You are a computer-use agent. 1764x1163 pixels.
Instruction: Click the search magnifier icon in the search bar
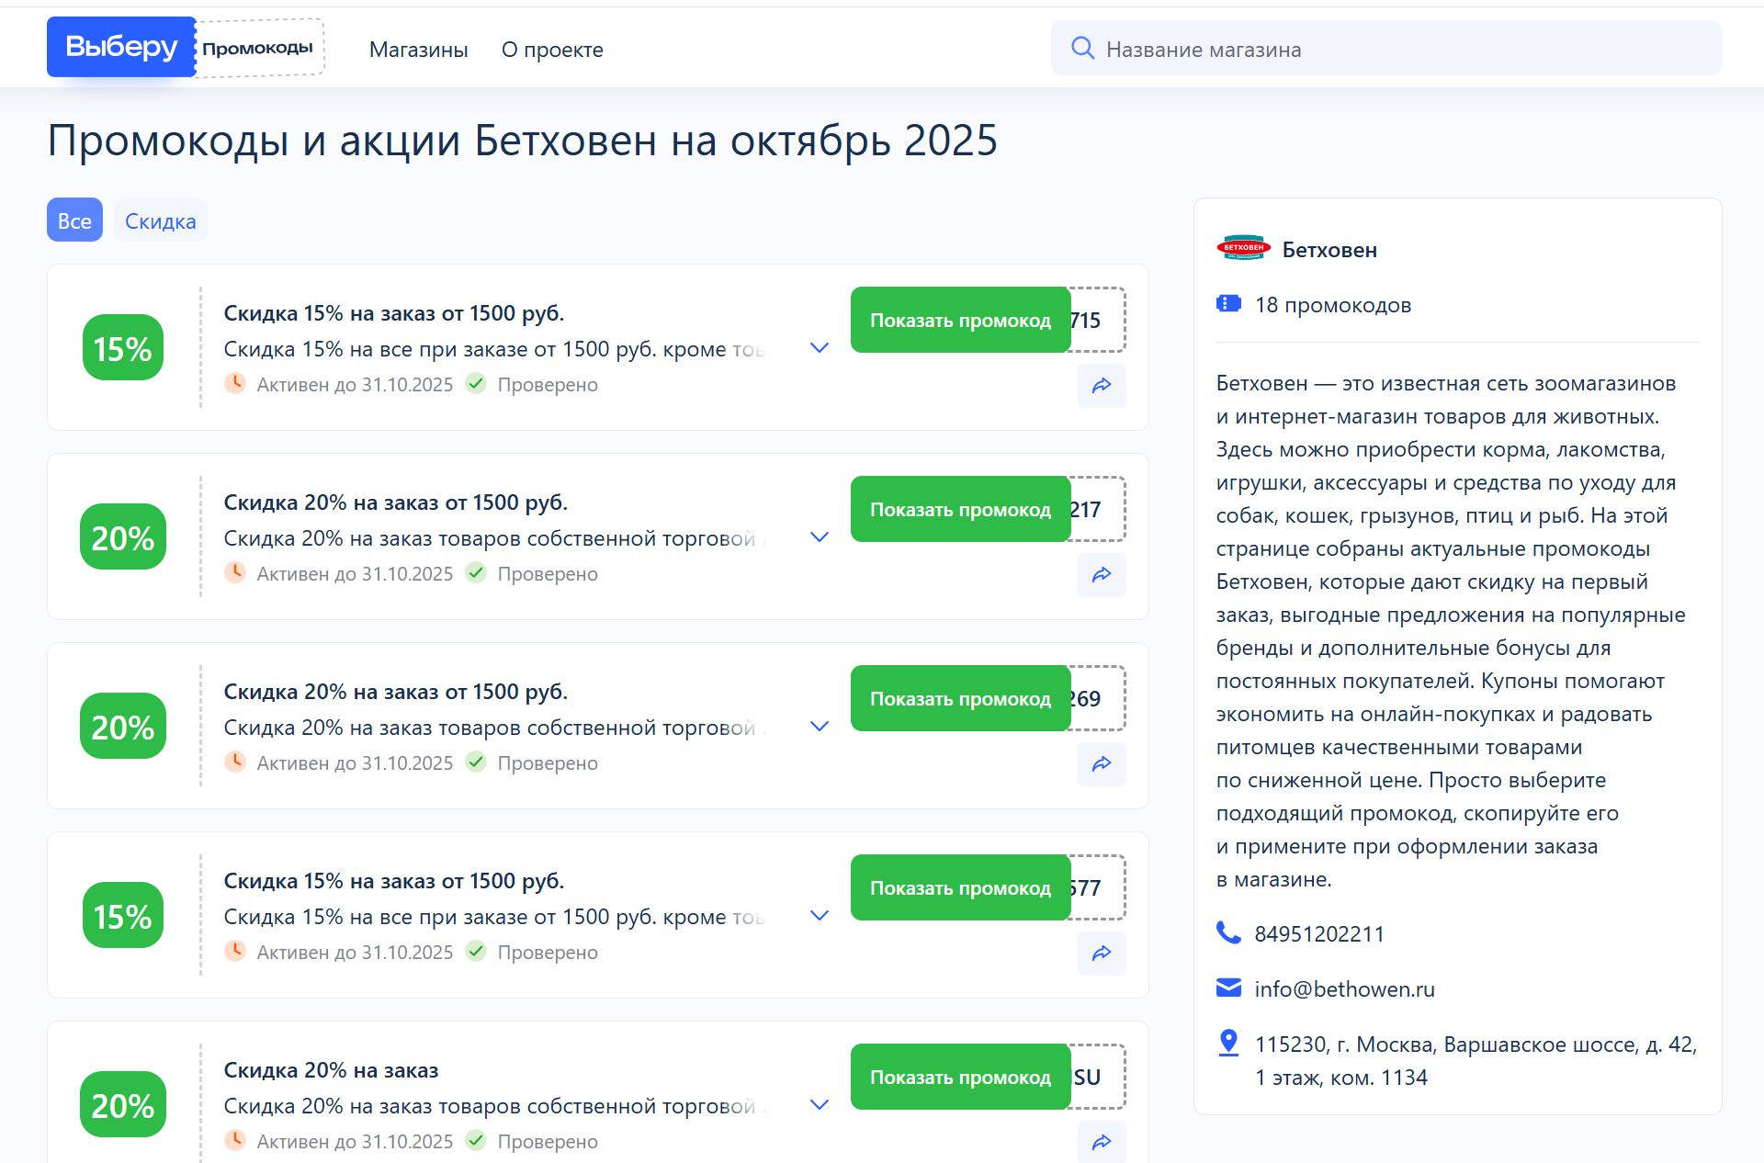1083,48
